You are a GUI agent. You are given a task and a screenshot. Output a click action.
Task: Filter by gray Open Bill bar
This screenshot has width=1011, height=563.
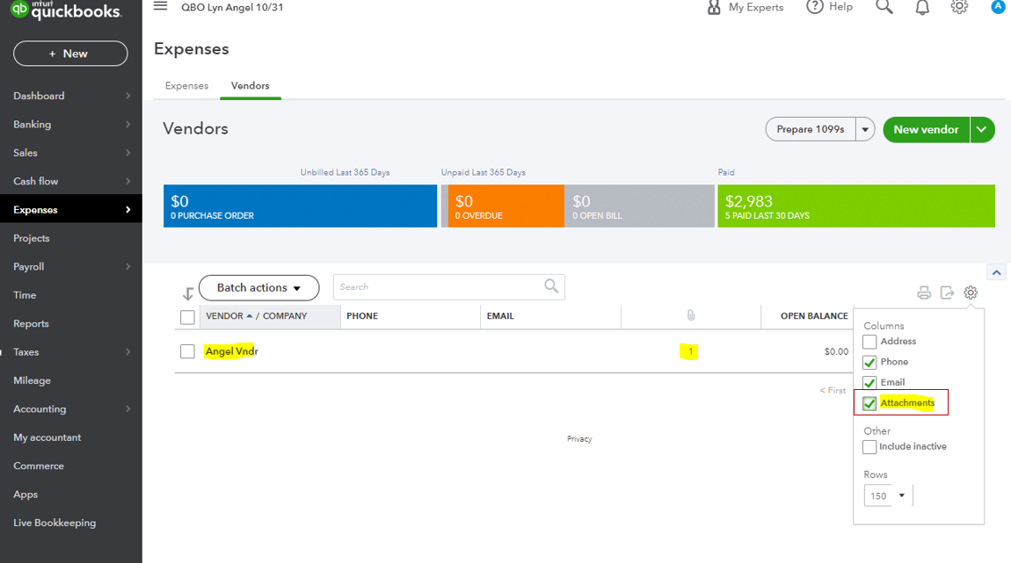click(x=640, y=206)
